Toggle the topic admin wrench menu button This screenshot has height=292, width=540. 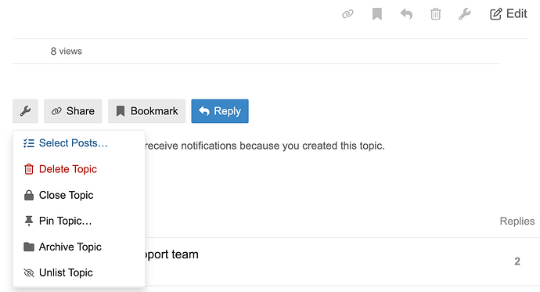(x=26, y=111)
